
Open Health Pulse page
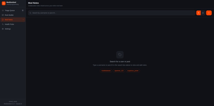click(x=13, y=24)
